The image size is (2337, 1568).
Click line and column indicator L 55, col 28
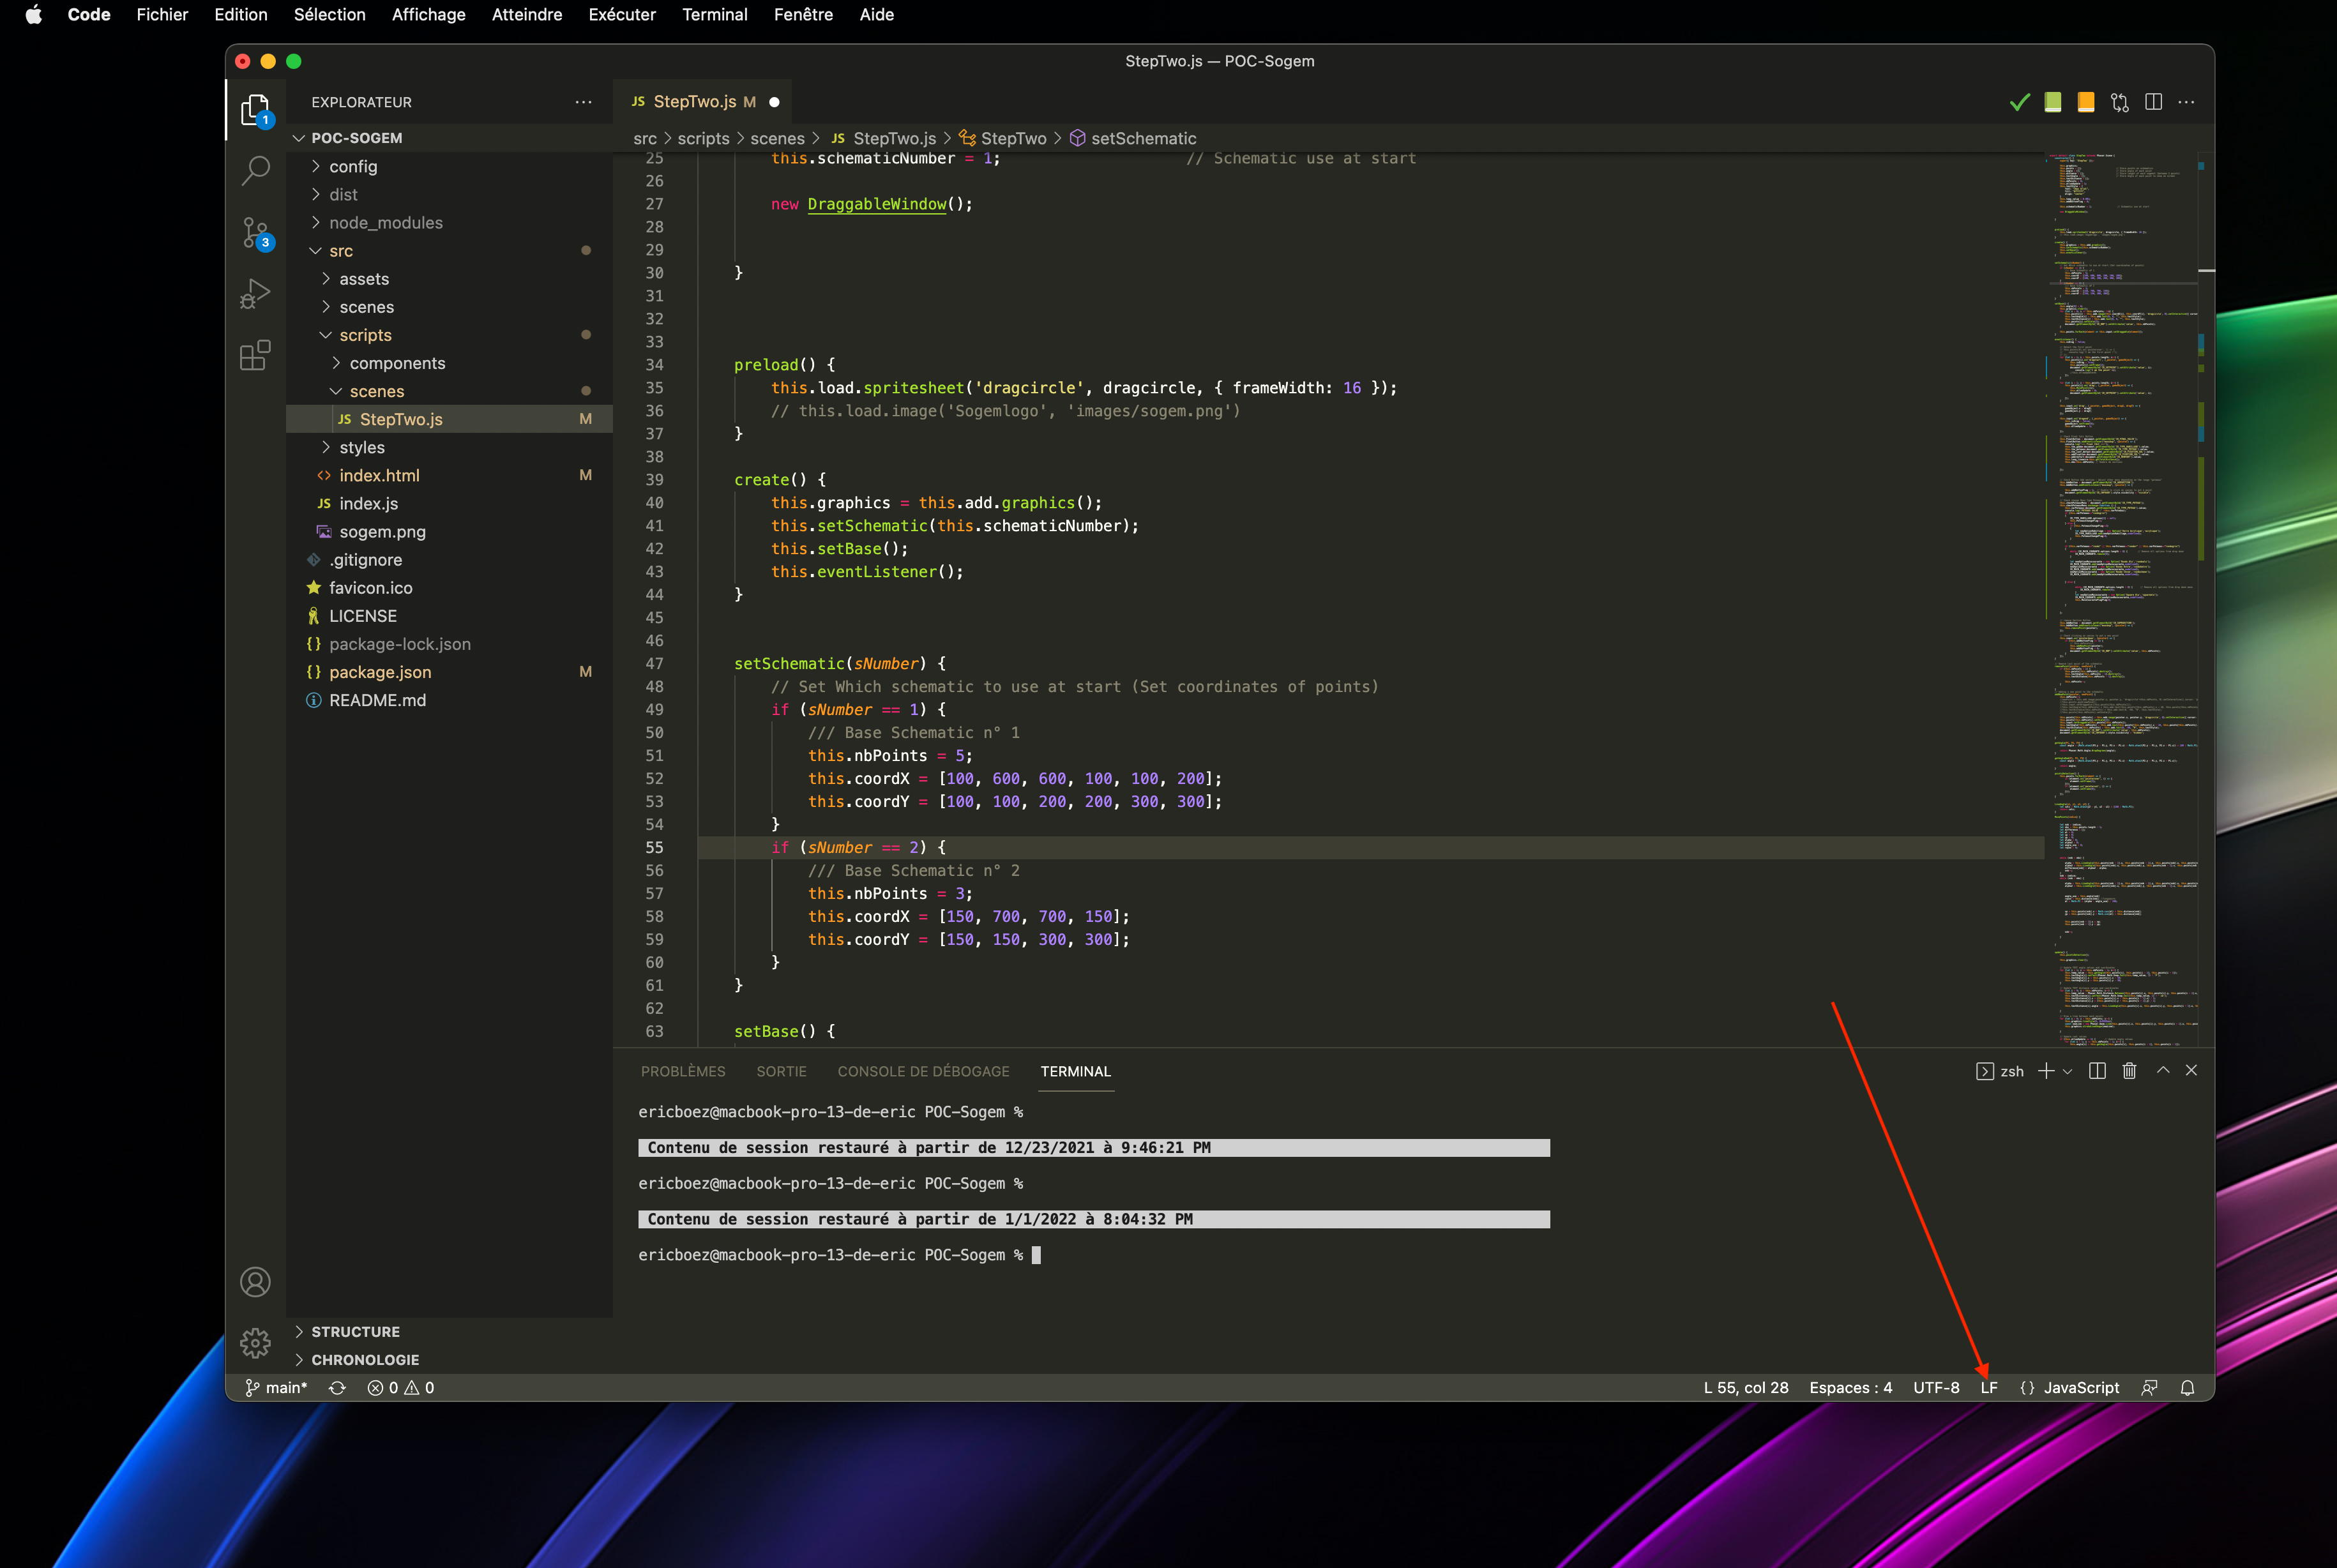(x=1746, y=1388)
